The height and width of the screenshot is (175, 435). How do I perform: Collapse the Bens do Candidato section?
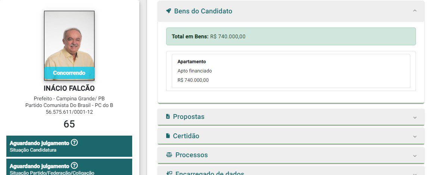[x=414, y=11]
